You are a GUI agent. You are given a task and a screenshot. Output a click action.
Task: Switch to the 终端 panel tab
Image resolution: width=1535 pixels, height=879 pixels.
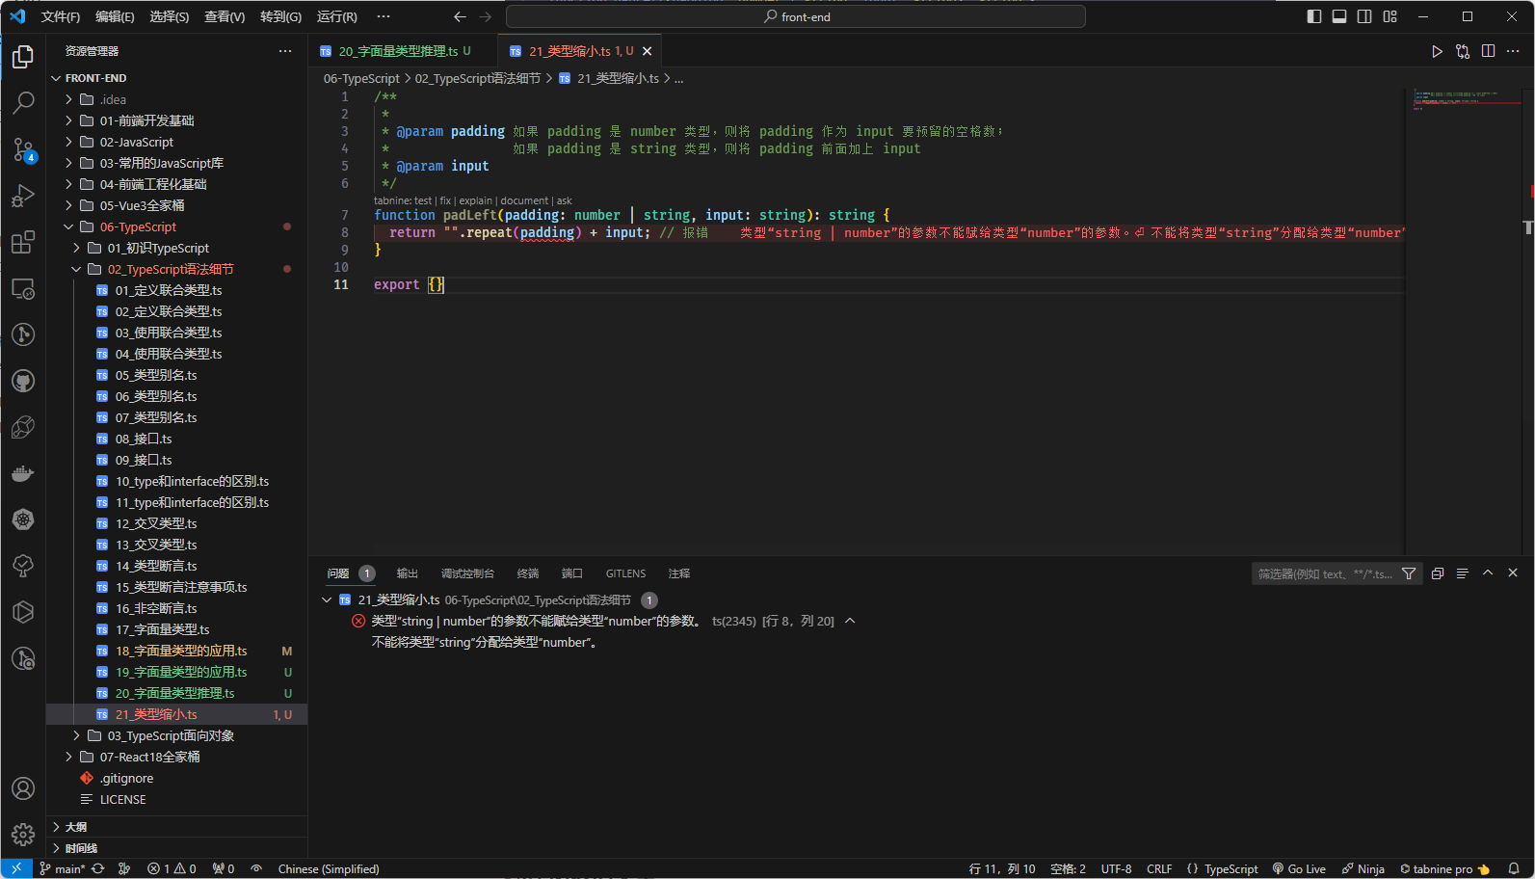click(528, 573)
